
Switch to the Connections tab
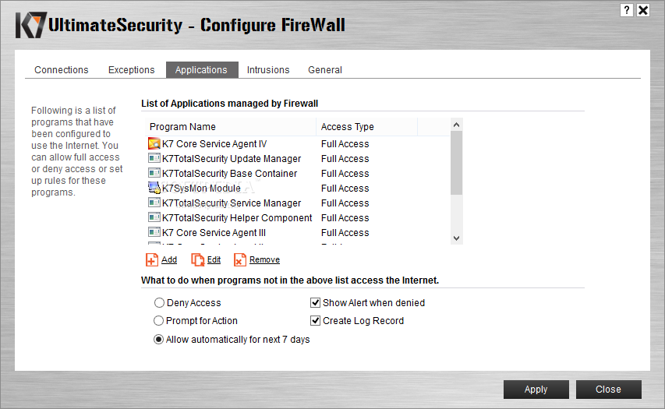(x=62, y=70)
